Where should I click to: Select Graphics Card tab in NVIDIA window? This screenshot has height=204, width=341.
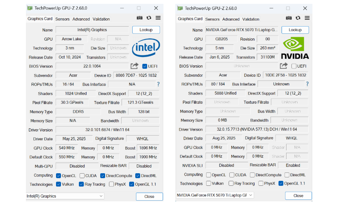coord(190,19)
